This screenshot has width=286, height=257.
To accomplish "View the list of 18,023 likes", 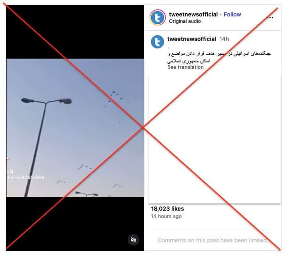I will (x=167, y=209).
